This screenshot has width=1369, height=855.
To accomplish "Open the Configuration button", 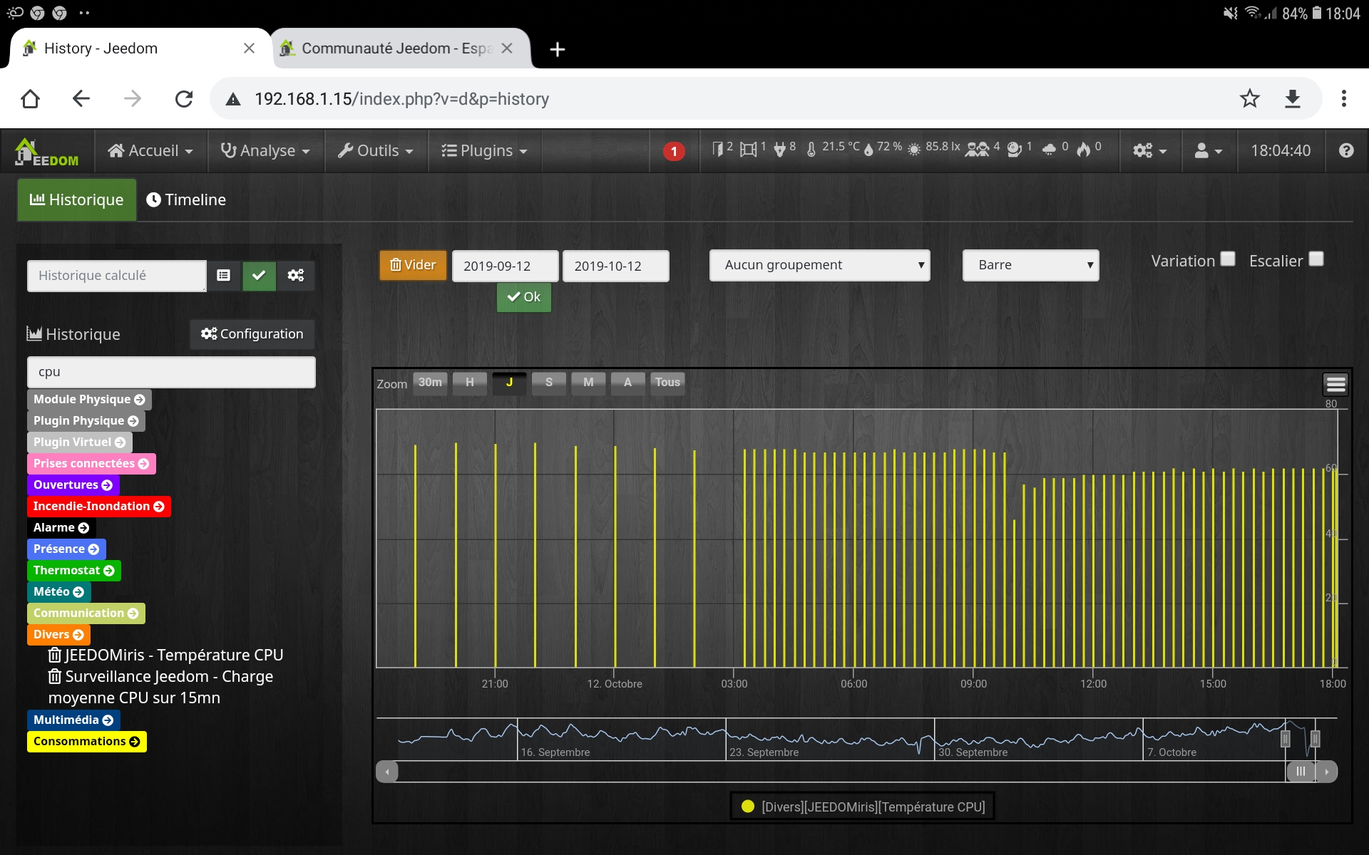I will point(252,333).
